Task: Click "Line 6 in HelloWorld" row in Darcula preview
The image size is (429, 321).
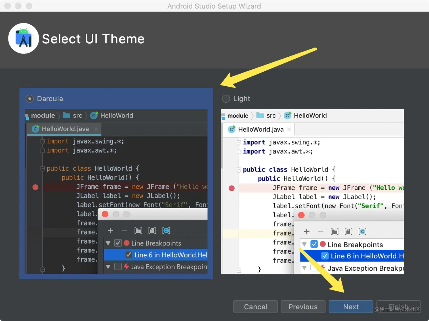Action: tap(156, 255)
